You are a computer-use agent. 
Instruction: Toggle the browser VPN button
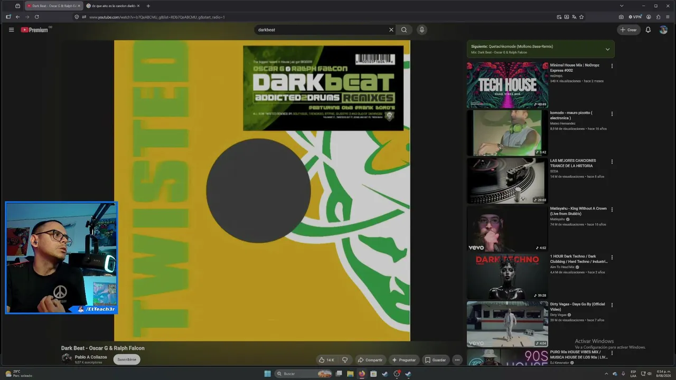635,17
